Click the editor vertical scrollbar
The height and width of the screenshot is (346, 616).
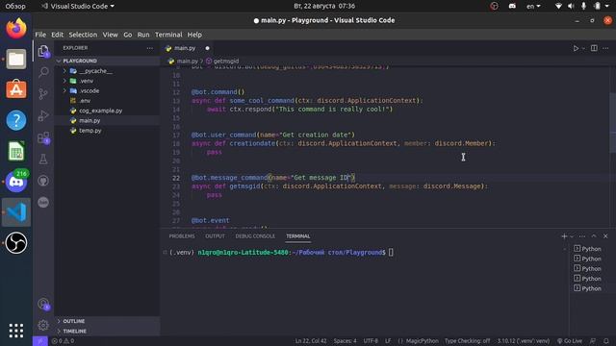tap(613, 123)
